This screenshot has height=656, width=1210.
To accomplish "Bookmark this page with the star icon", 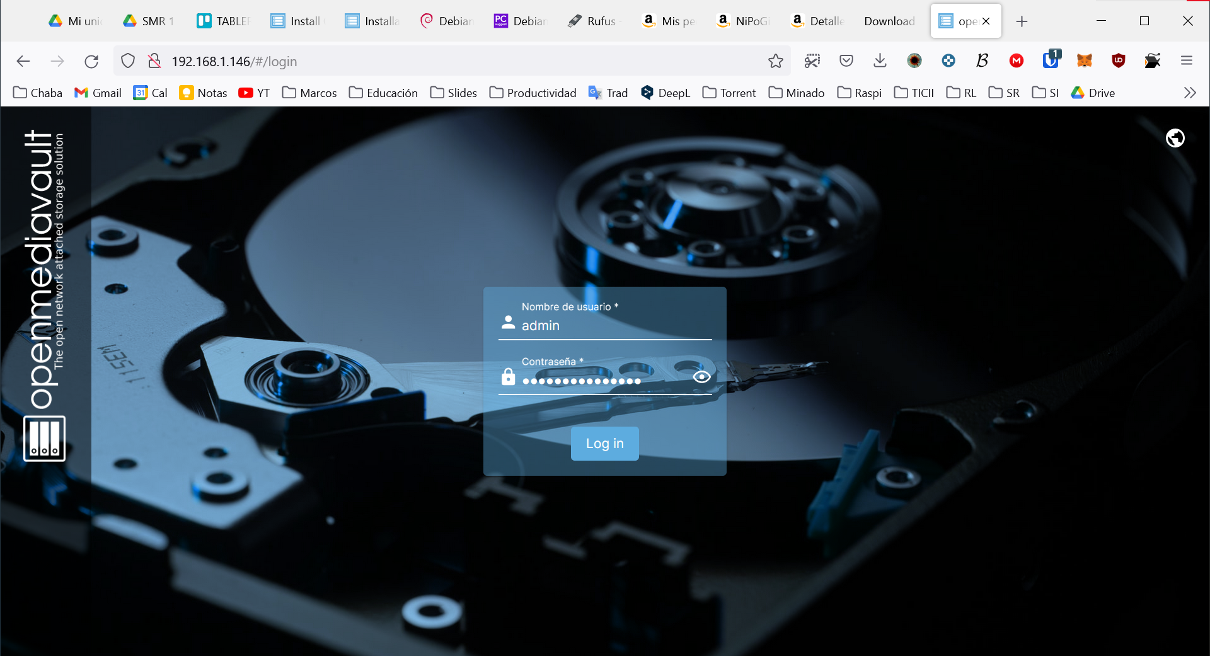I will [775, 61].
